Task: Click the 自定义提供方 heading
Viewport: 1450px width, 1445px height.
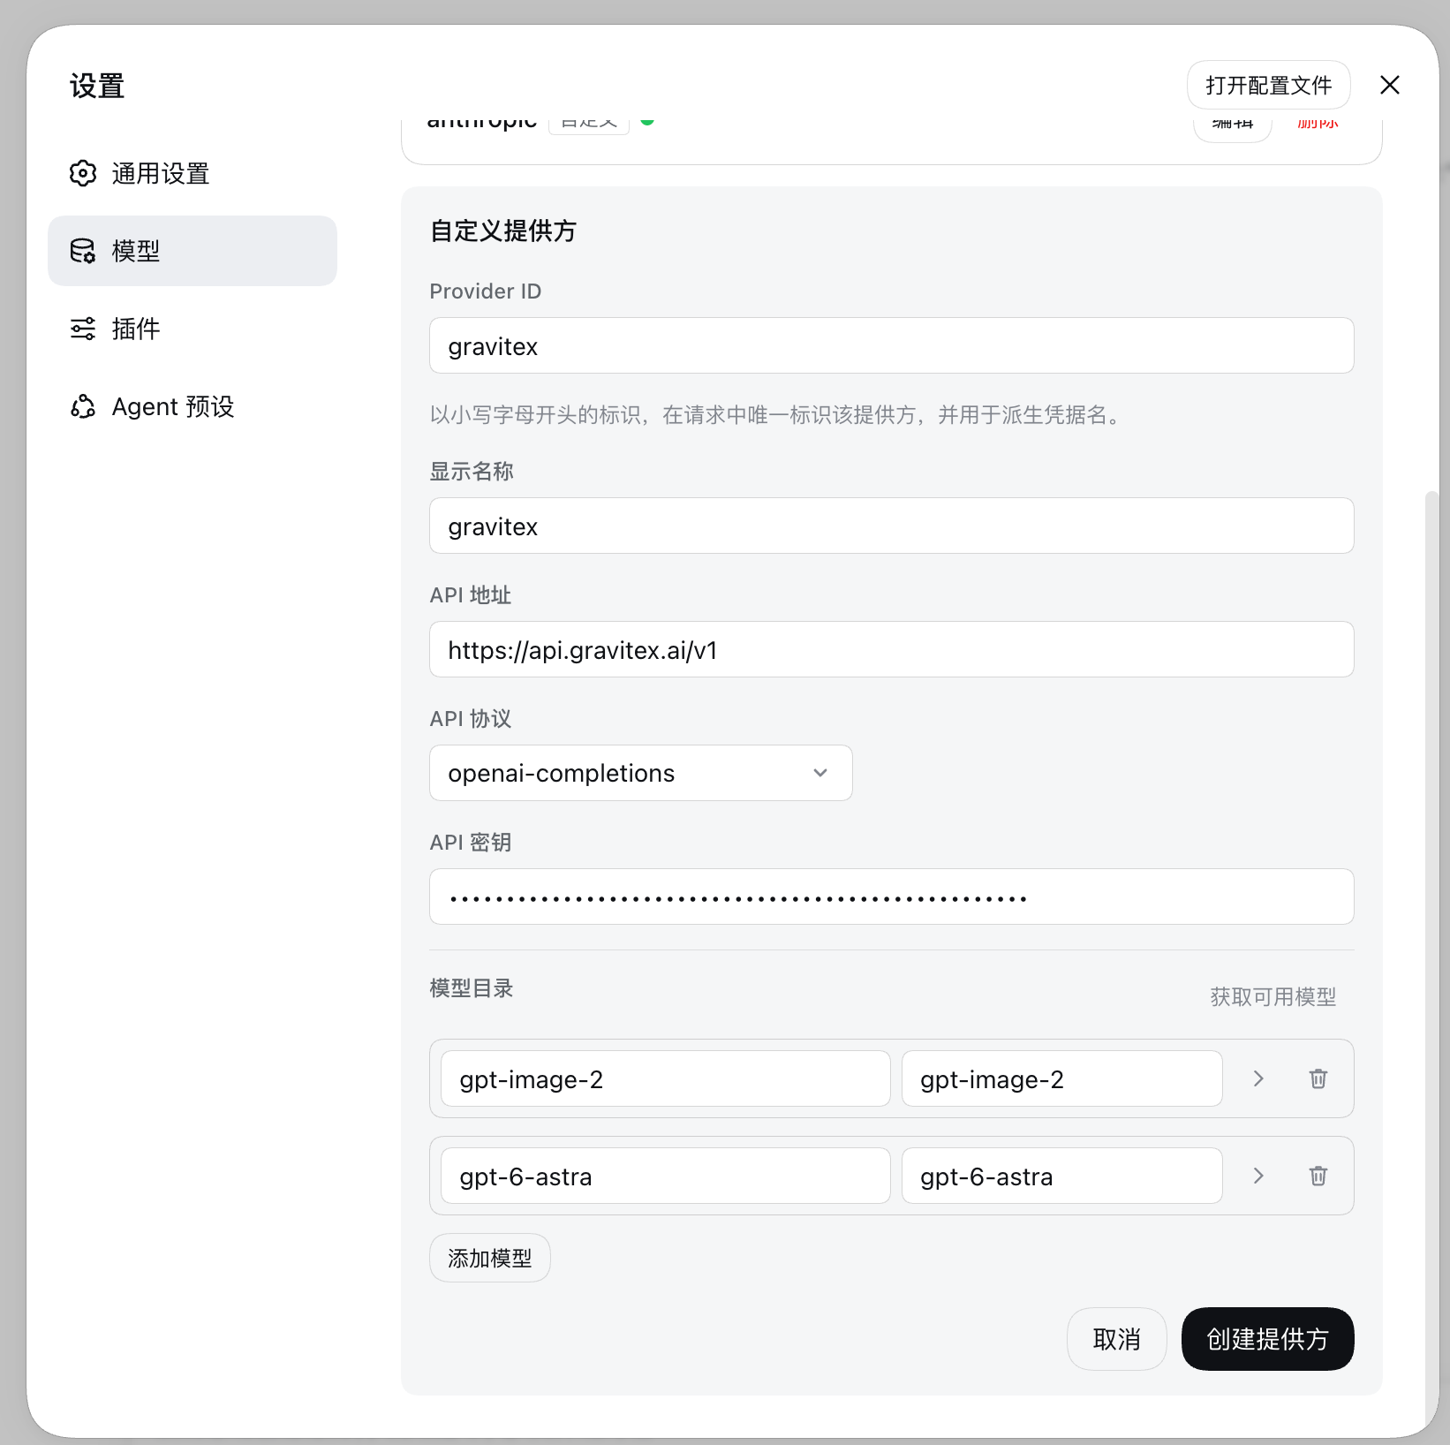Action: (503, 231)
